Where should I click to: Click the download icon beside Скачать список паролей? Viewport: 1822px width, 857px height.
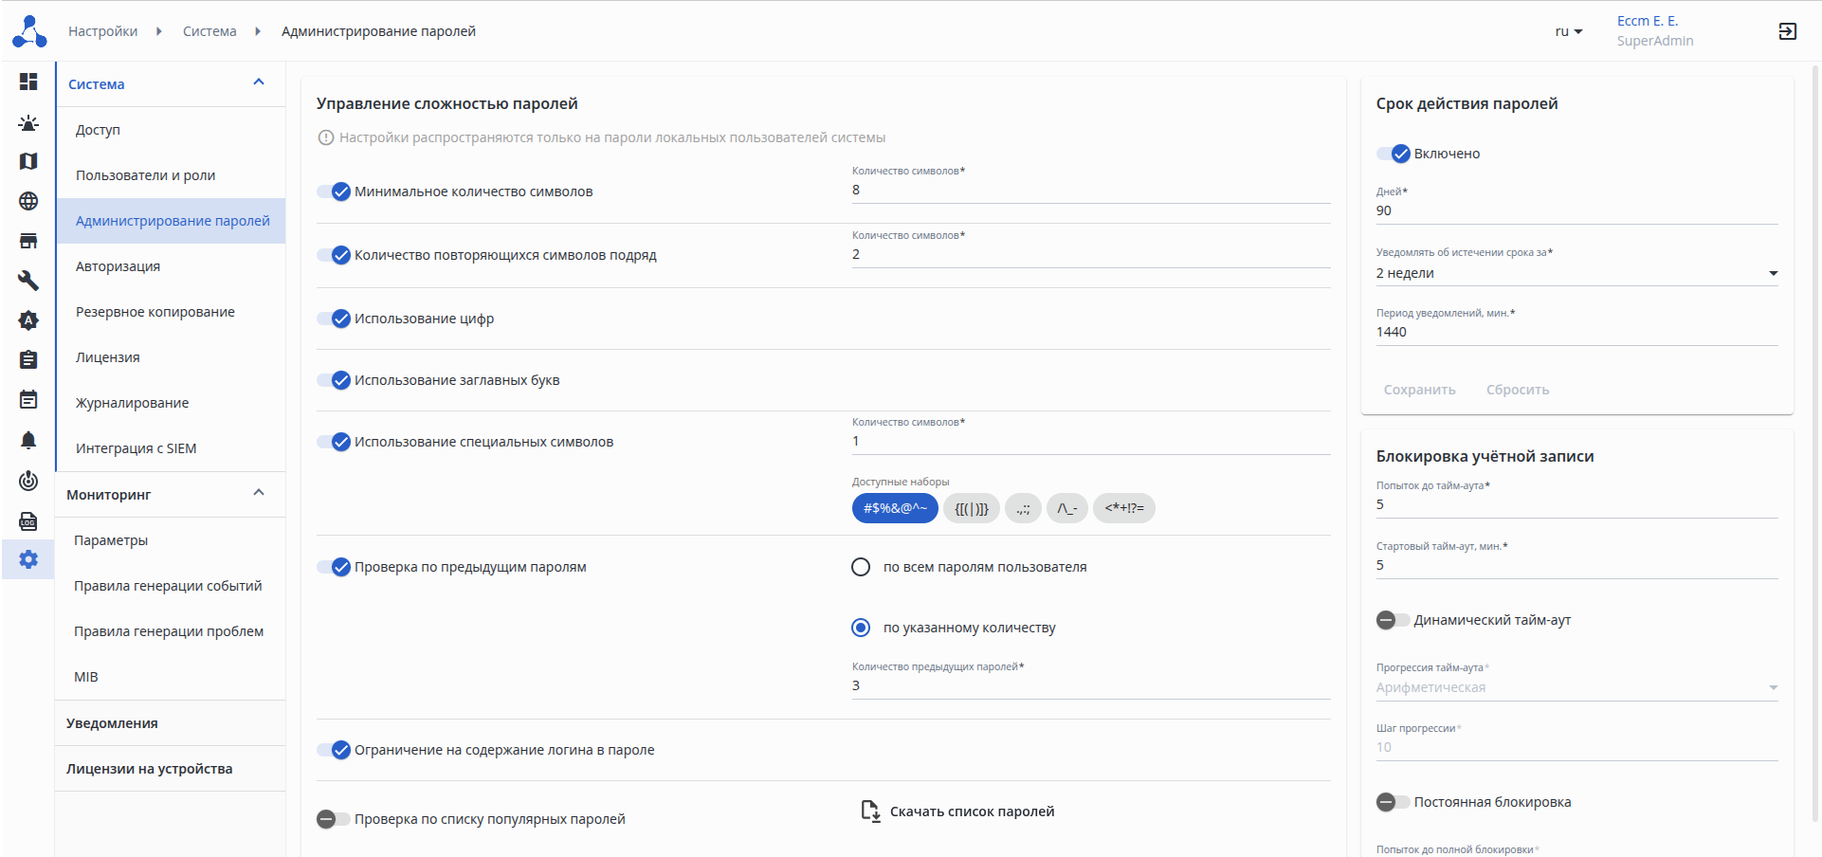click(869, 811)
